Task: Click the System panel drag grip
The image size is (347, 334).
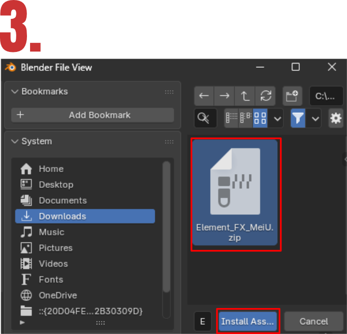Action: (x=169, y=142)
